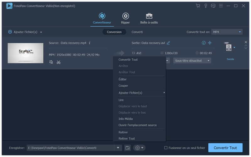
Task: Click the Ajouter Fichier(s) plus button
Action: tap(10, 32)
